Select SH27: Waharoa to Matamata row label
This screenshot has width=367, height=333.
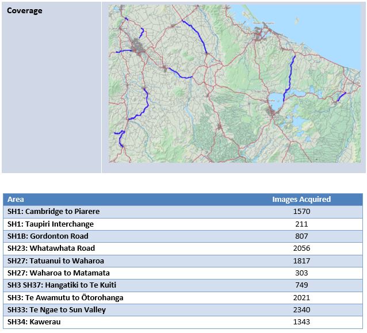[58, 273]
